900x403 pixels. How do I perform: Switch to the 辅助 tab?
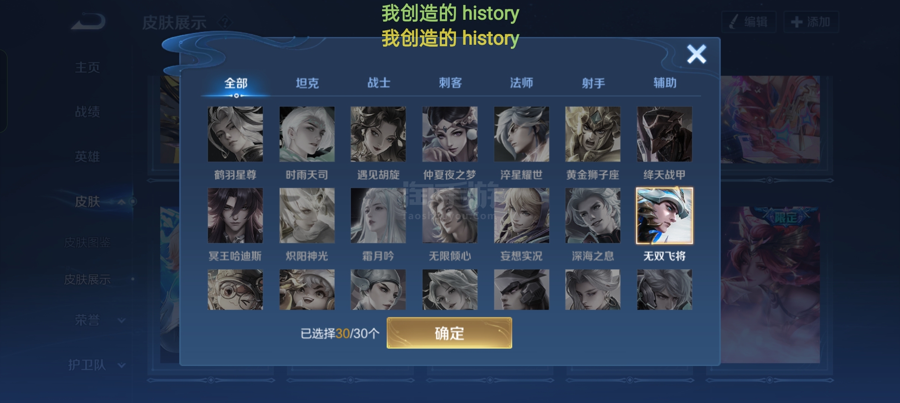pos(665,83)
